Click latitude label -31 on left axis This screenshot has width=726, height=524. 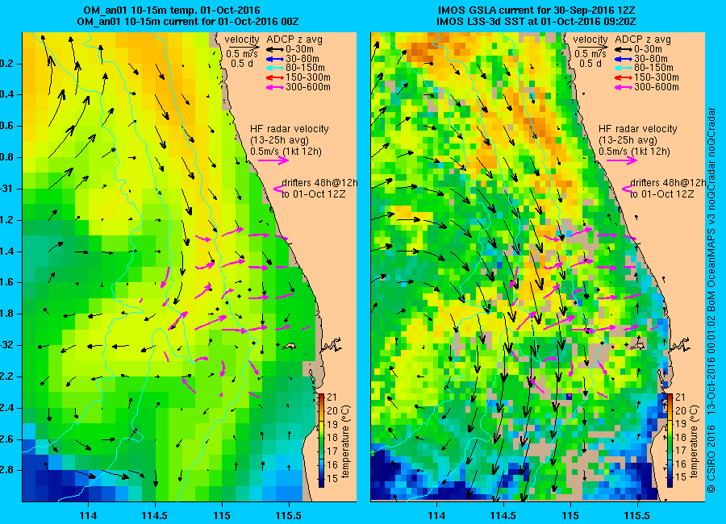tap(7, 189)
